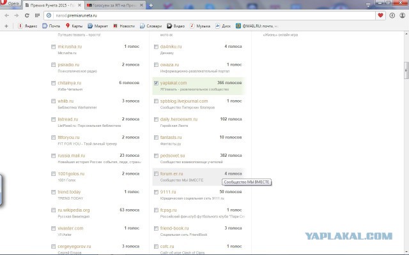Screen dimensions: 409x255
Task: Select the '382 голоса' vote count
Action: (x=231, y=156)
